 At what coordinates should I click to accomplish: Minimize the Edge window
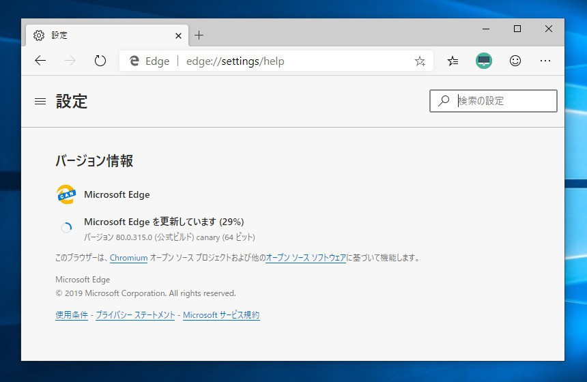click(486, 29)
